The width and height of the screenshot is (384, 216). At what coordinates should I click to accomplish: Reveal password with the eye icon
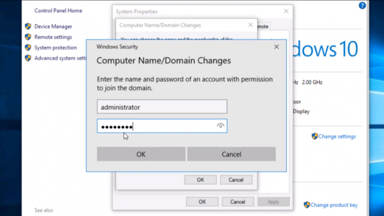coord(220,126)
